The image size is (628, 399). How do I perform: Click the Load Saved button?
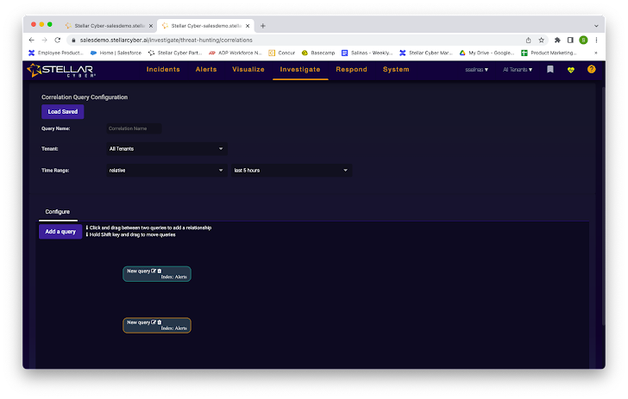pos(62,111)
